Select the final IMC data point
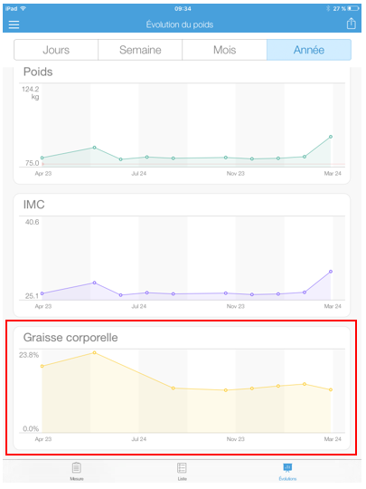 coord(331,272)
